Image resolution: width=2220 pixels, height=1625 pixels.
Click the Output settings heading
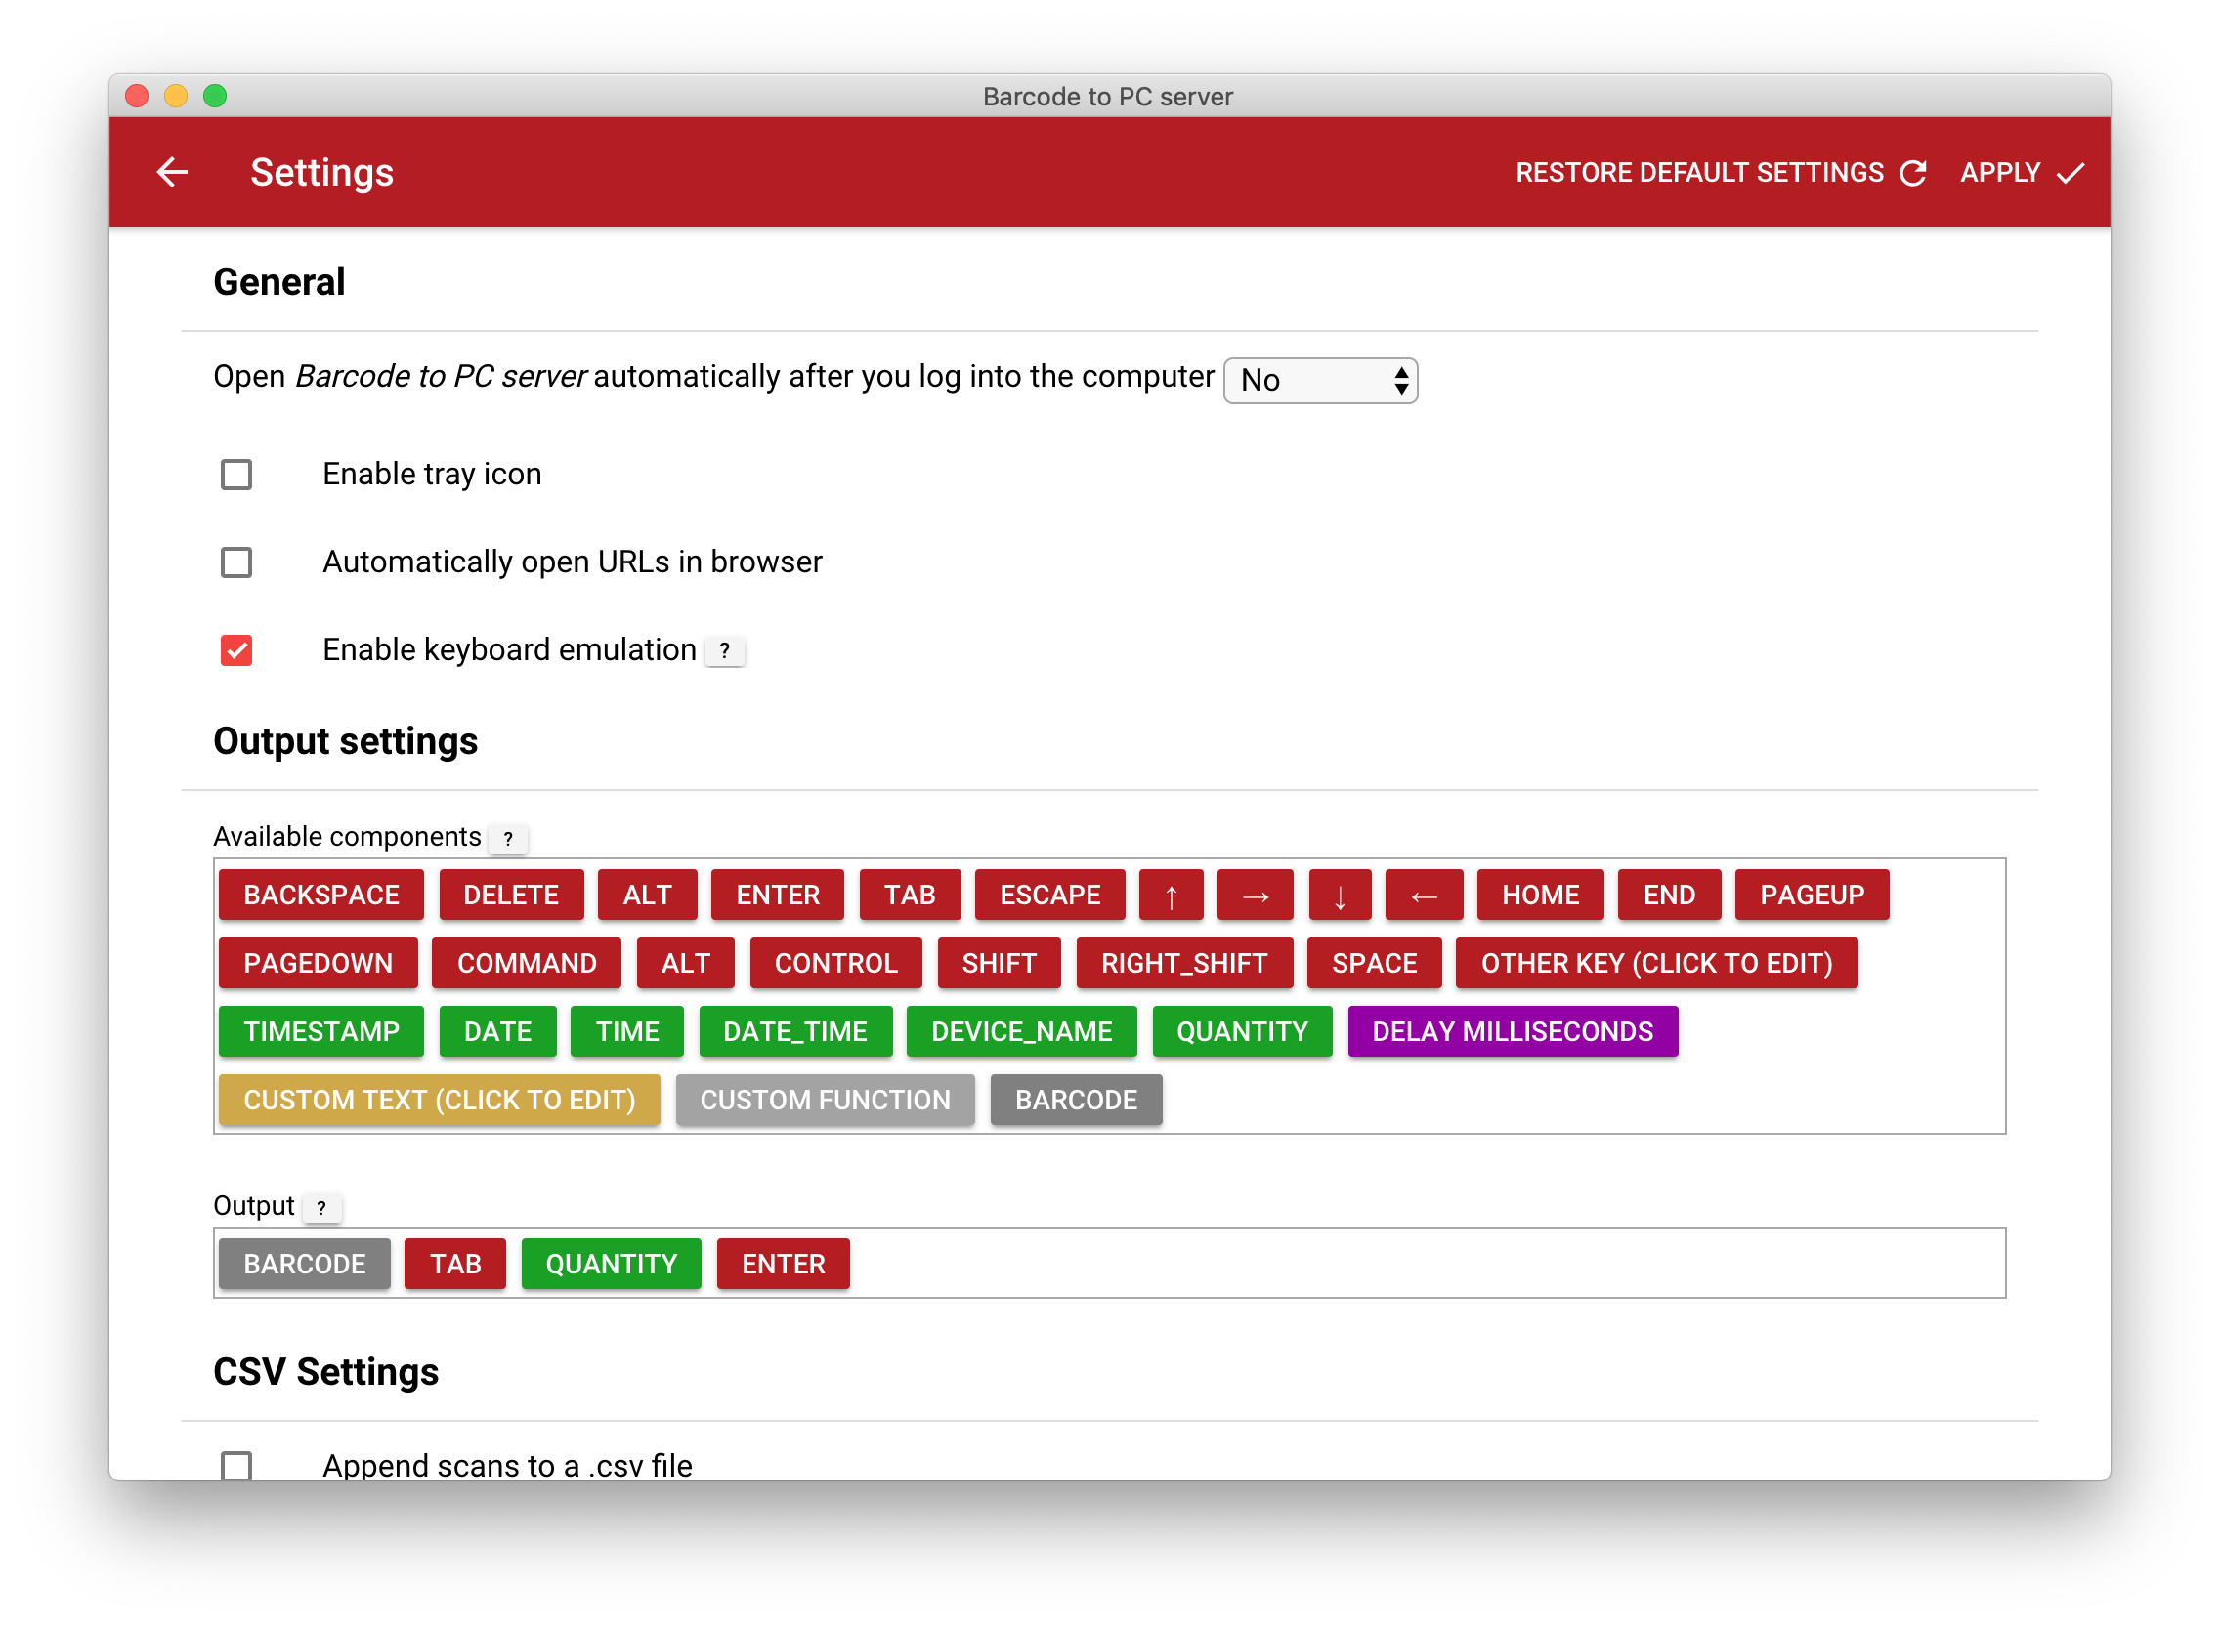[x=345, y=741]
